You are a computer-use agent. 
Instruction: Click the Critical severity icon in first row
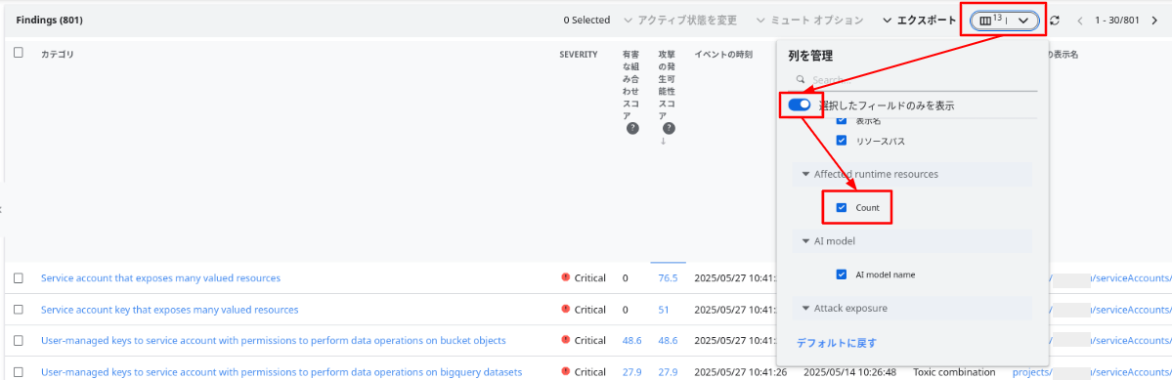566,277
